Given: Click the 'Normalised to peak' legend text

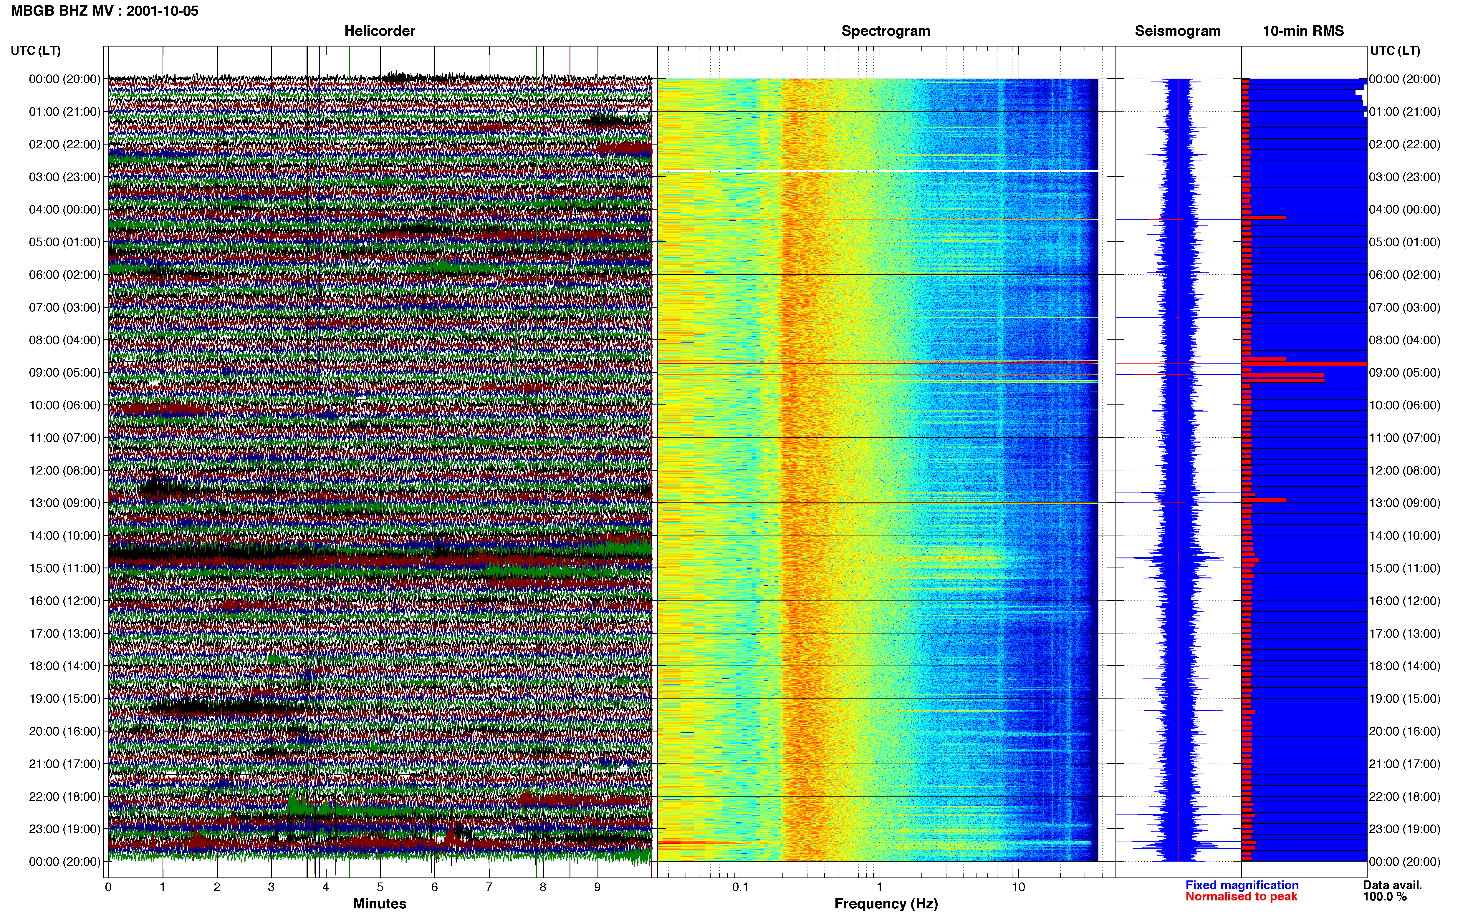Looking at the screenshot, I should click(x=1241, y=897).
